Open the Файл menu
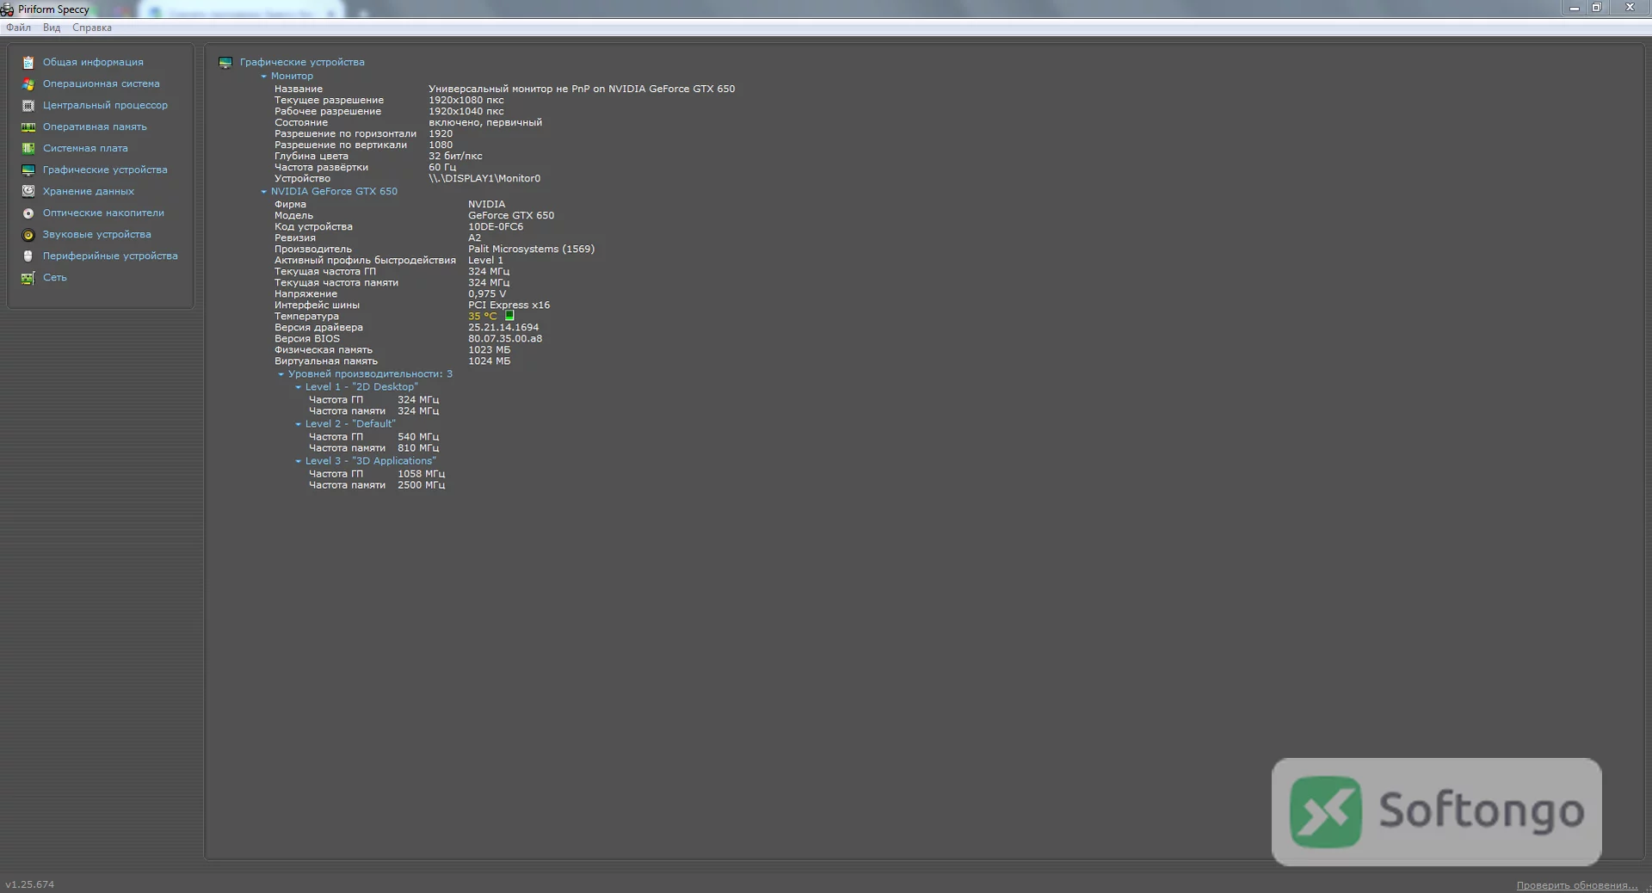Image resolution: width=1652 pixels, height=893 pixels. pyautogui.click(x=19, y=28)
